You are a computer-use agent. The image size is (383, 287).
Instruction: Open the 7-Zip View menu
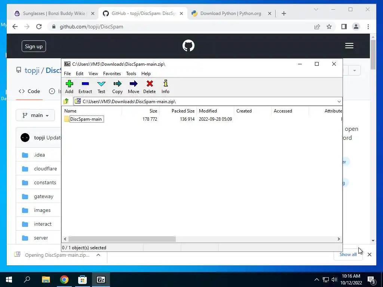(93, 74)
